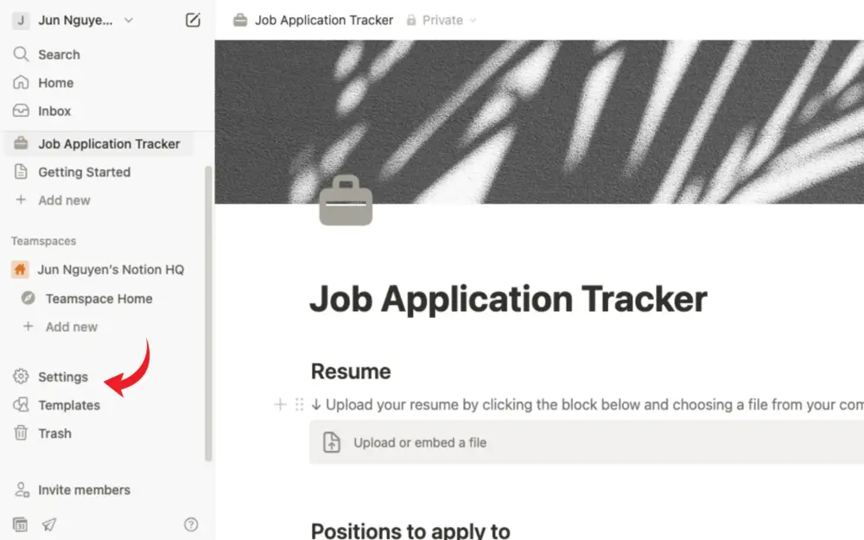This screenshot has width=864, height=540.
Task: Open Search in the sidebar
Action: coord(59,54)
